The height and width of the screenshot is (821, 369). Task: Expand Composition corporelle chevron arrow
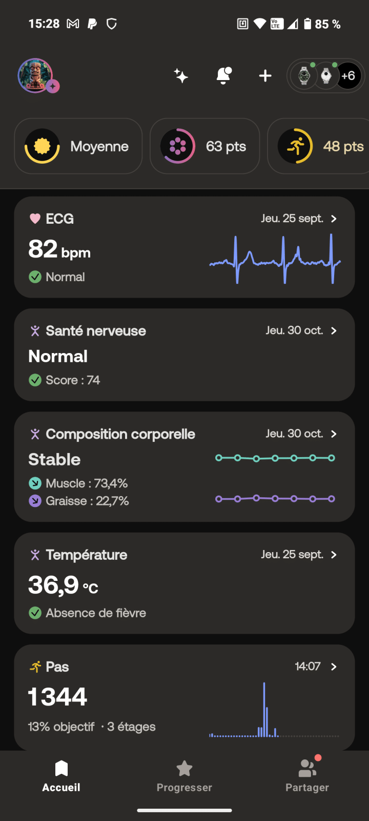(334, 434)
